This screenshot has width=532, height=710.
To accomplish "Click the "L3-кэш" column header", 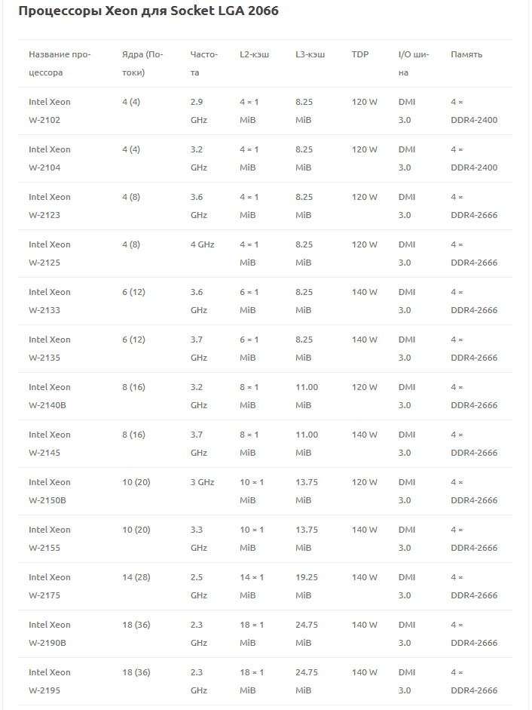I will 310,54.
